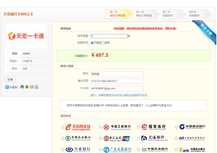Click the red 特别提醒 warning text

point(145,29)
